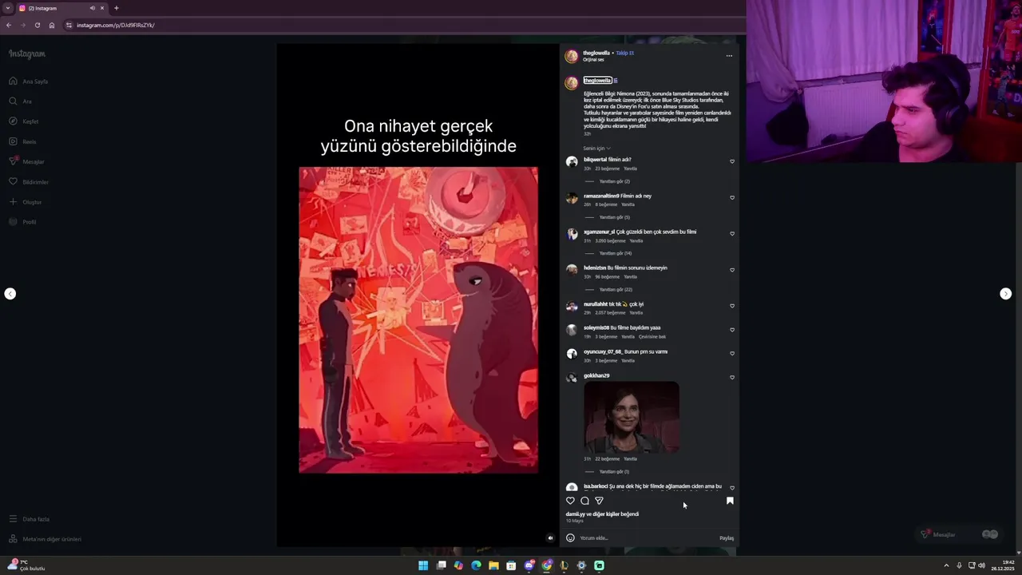Open Ana Sayfa in Instagram sidebar
The image size is (1022, 575).
pyautogui.click(x=28, y=81)
